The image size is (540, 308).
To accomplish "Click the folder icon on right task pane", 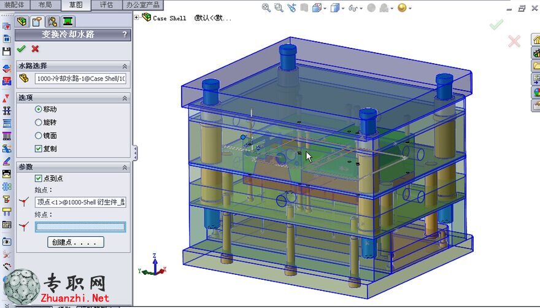I will (536, 66).
